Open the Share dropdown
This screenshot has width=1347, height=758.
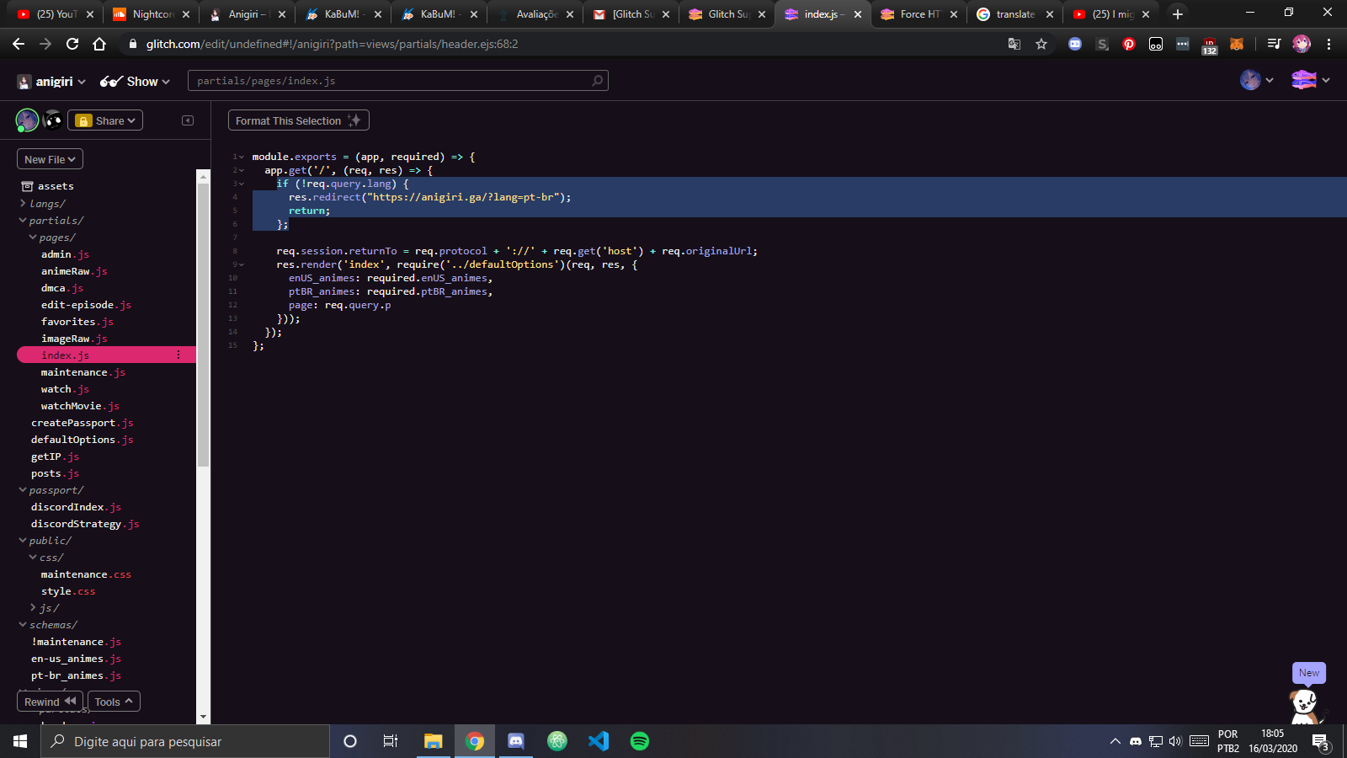pos(105,120)
